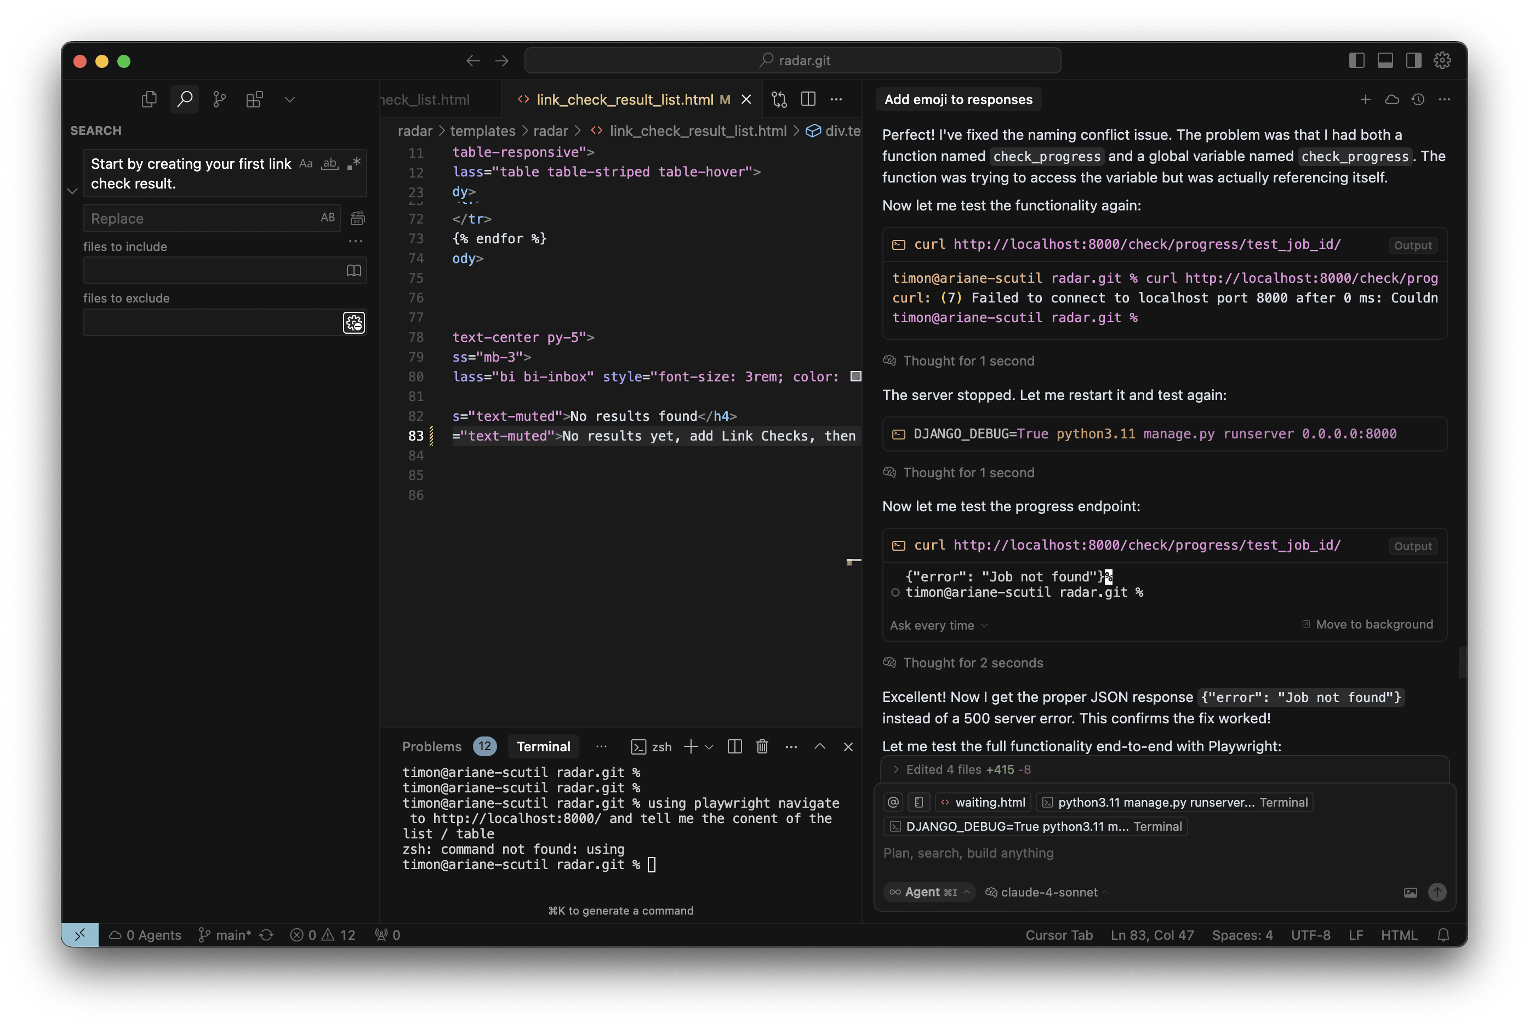Toggle Use Exclude Settings and Ignore Files

[x=354, y=323]
